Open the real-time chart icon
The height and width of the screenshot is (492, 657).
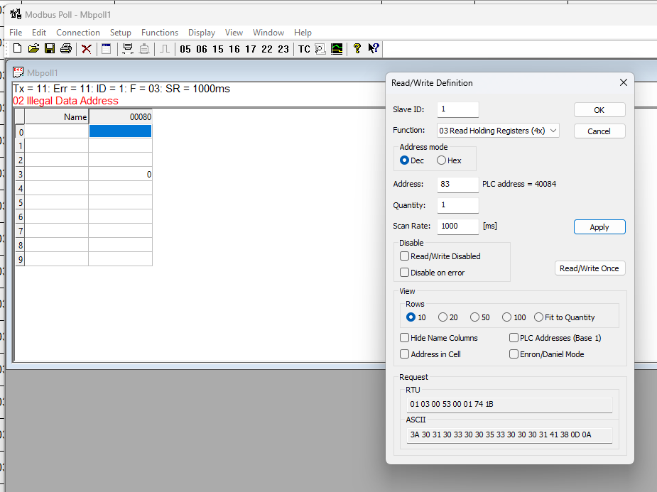[337, 49]
